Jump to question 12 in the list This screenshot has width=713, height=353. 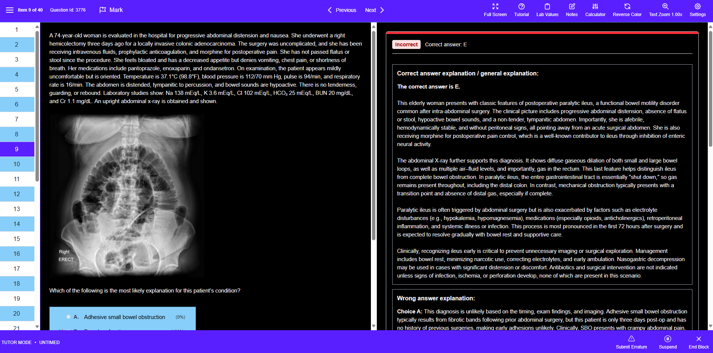[x=17, y=194]
